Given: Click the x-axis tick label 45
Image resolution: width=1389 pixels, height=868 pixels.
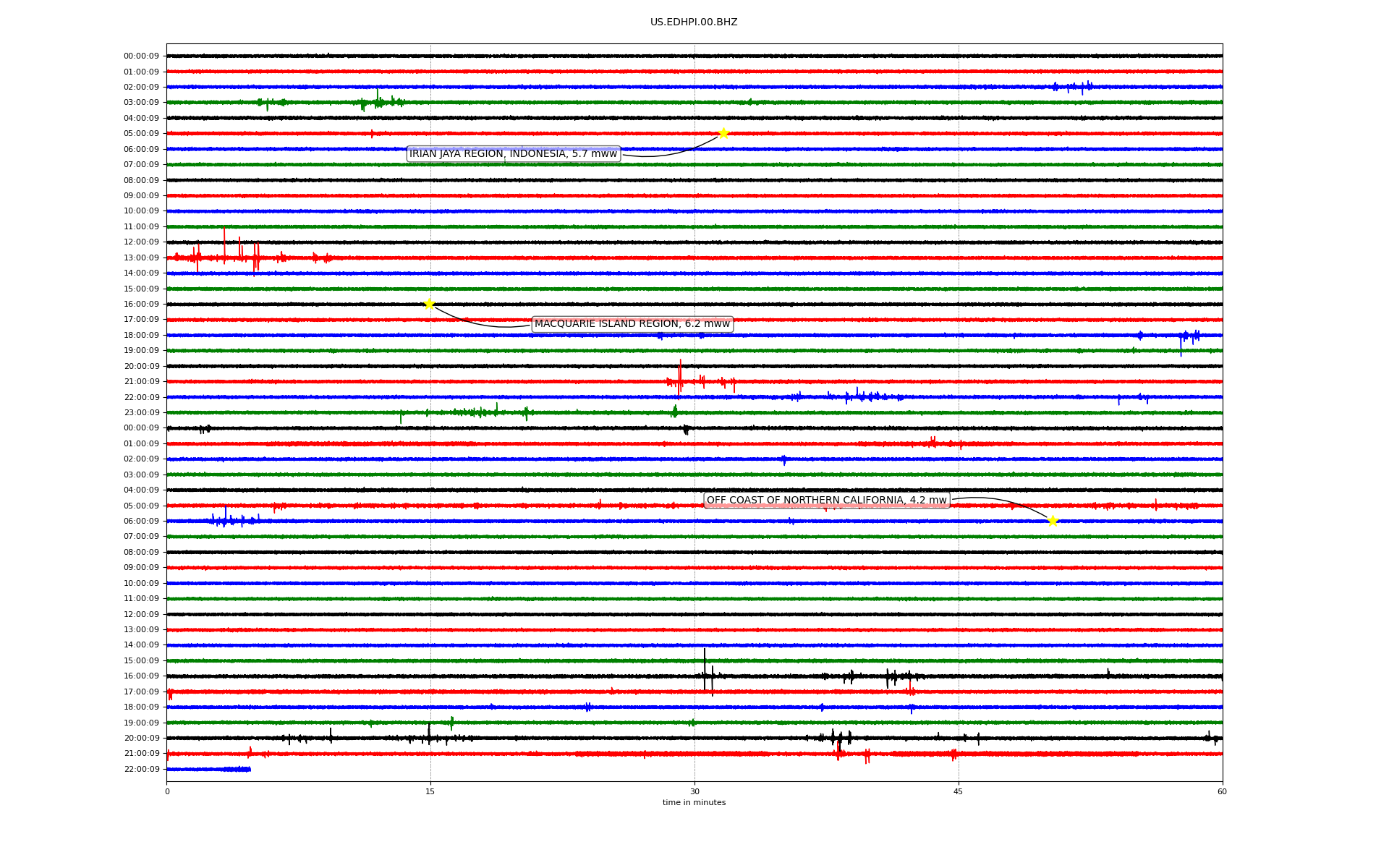Looking at the screenshot, I should click(959, 791).
